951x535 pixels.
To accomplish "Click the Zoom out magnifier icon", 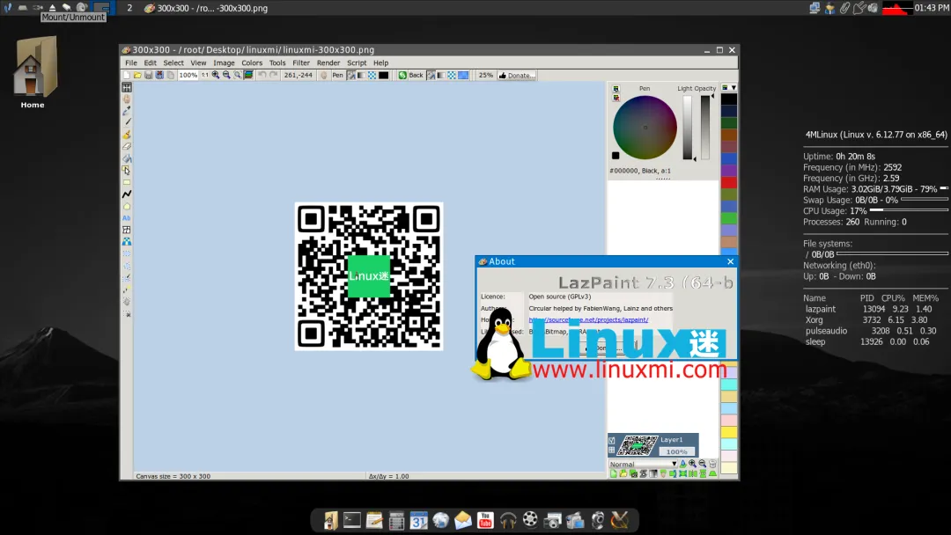I will click(x=226, y=75).
